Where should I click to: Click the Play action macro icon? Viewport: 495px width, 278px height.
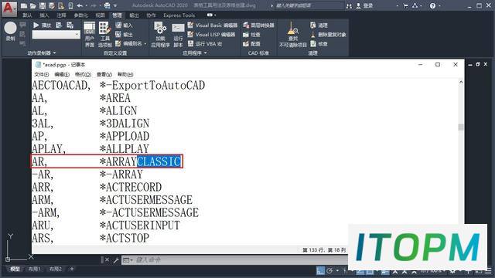[x=36, y=25]
